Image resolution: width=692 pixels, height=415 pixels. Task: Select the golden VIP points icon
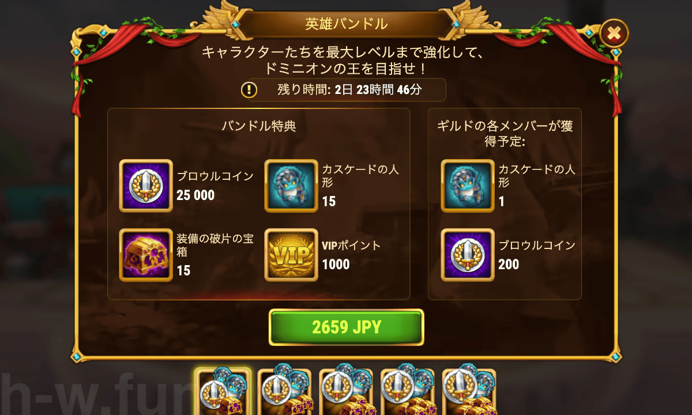click(291, 255)
